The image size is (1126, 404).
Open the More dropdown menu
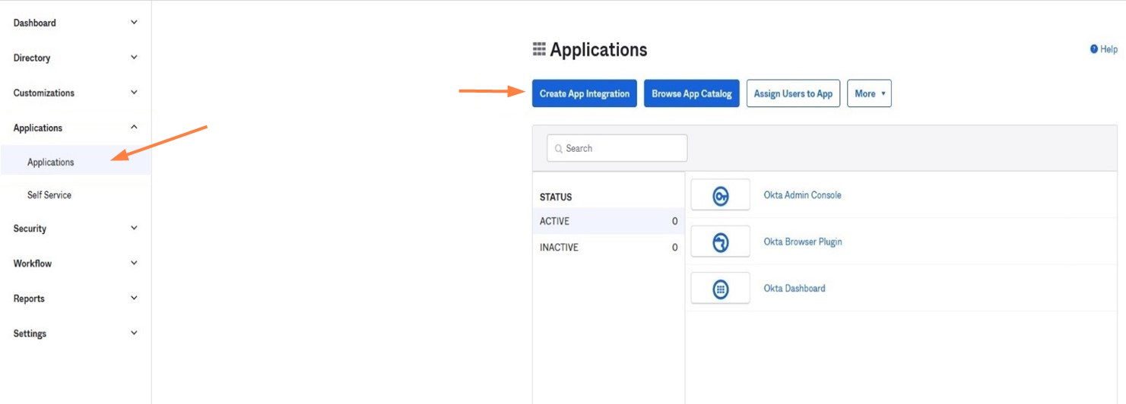click(868, 93)
